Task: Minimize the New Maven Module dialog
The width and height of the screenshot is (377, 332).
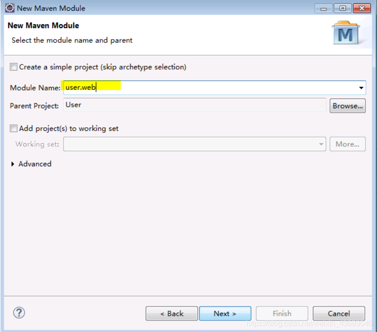Action: click(x=324, y=8)
